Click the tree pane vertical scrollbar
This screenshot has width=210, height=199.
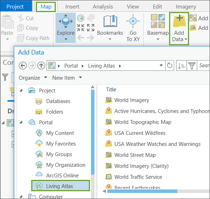93,132
